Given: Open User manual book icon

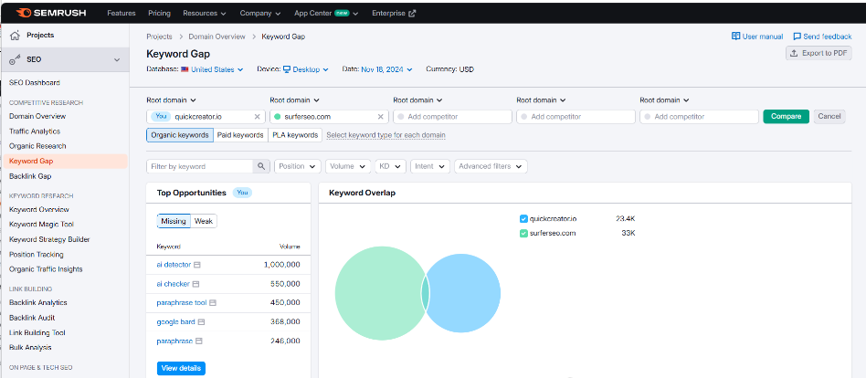Looking at the screenshot, I should point(735,37).
